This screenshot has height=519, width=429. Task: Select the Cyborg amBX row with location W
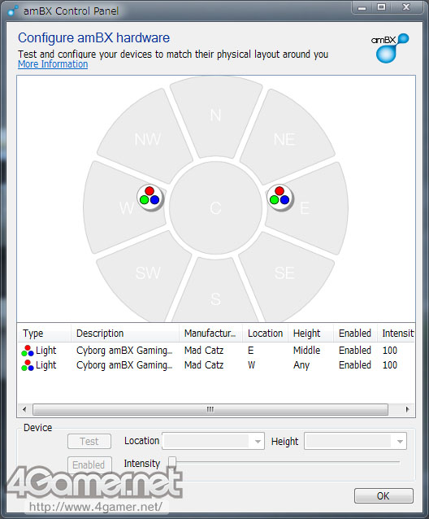[x=216, y=365]
